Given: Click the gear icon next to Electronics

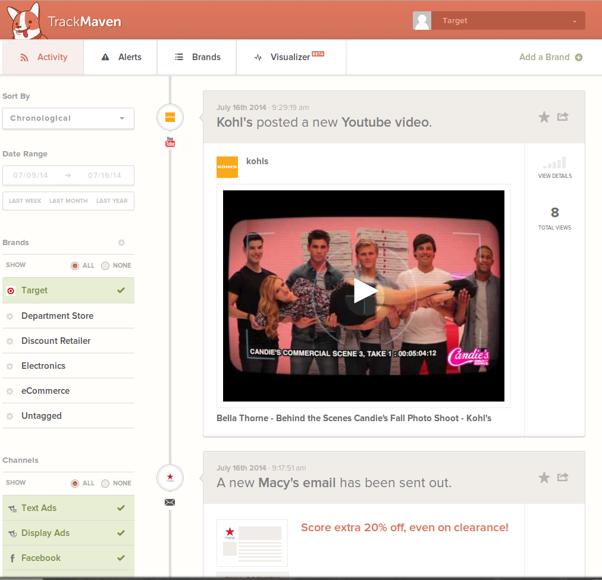Looking at the screenshot, I should pos(10,366).
